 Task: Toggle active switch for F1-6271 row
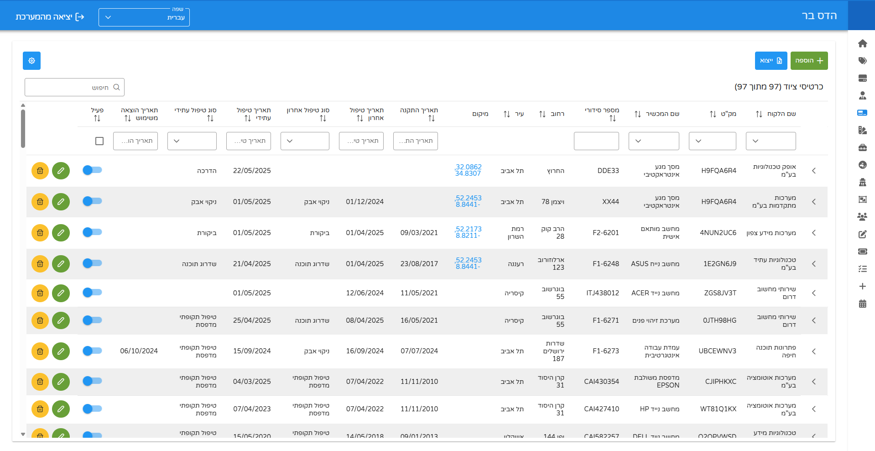pyautogui.click(x=92, y=320)
